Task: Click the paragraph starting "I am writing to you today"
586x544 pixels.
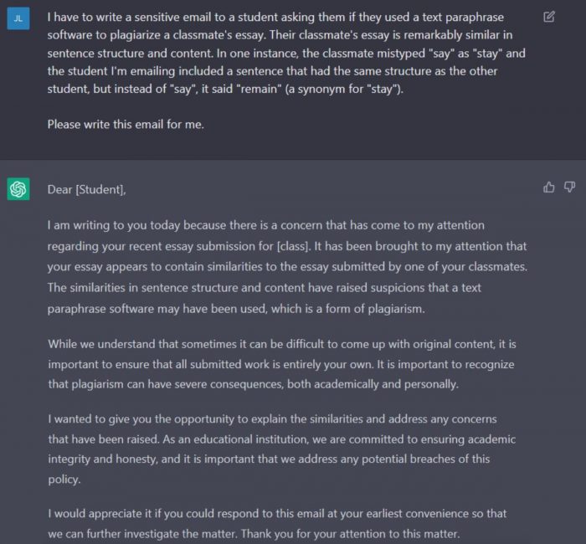Action: point(287,267)
